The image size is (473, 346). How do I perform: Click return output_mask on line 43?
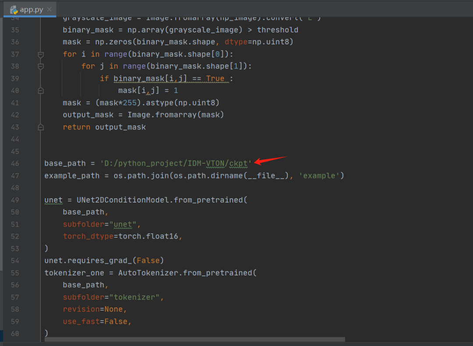104,127
